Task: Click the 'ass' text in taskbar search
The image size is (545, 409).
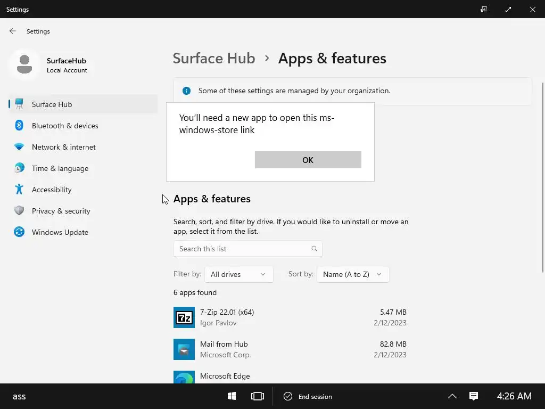Action: tap(19, 396)
